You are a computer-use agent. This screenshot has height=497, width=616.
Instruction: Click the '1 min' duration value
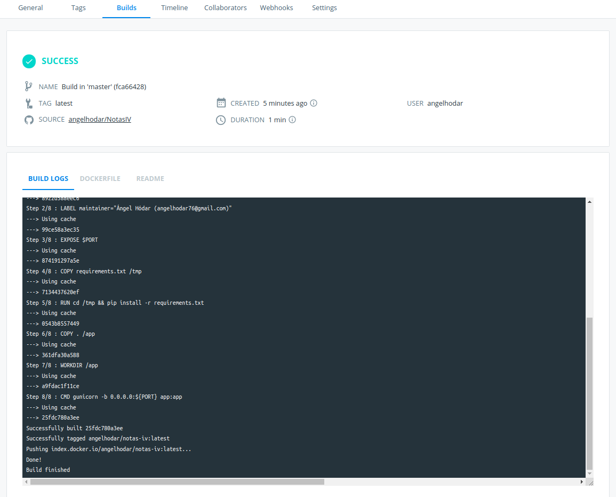click(277, 120)
